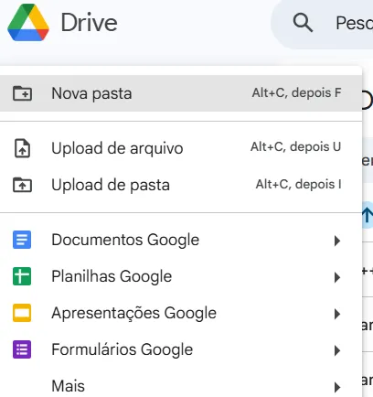Open the Documentos Google menu entry

click(181, 240)
